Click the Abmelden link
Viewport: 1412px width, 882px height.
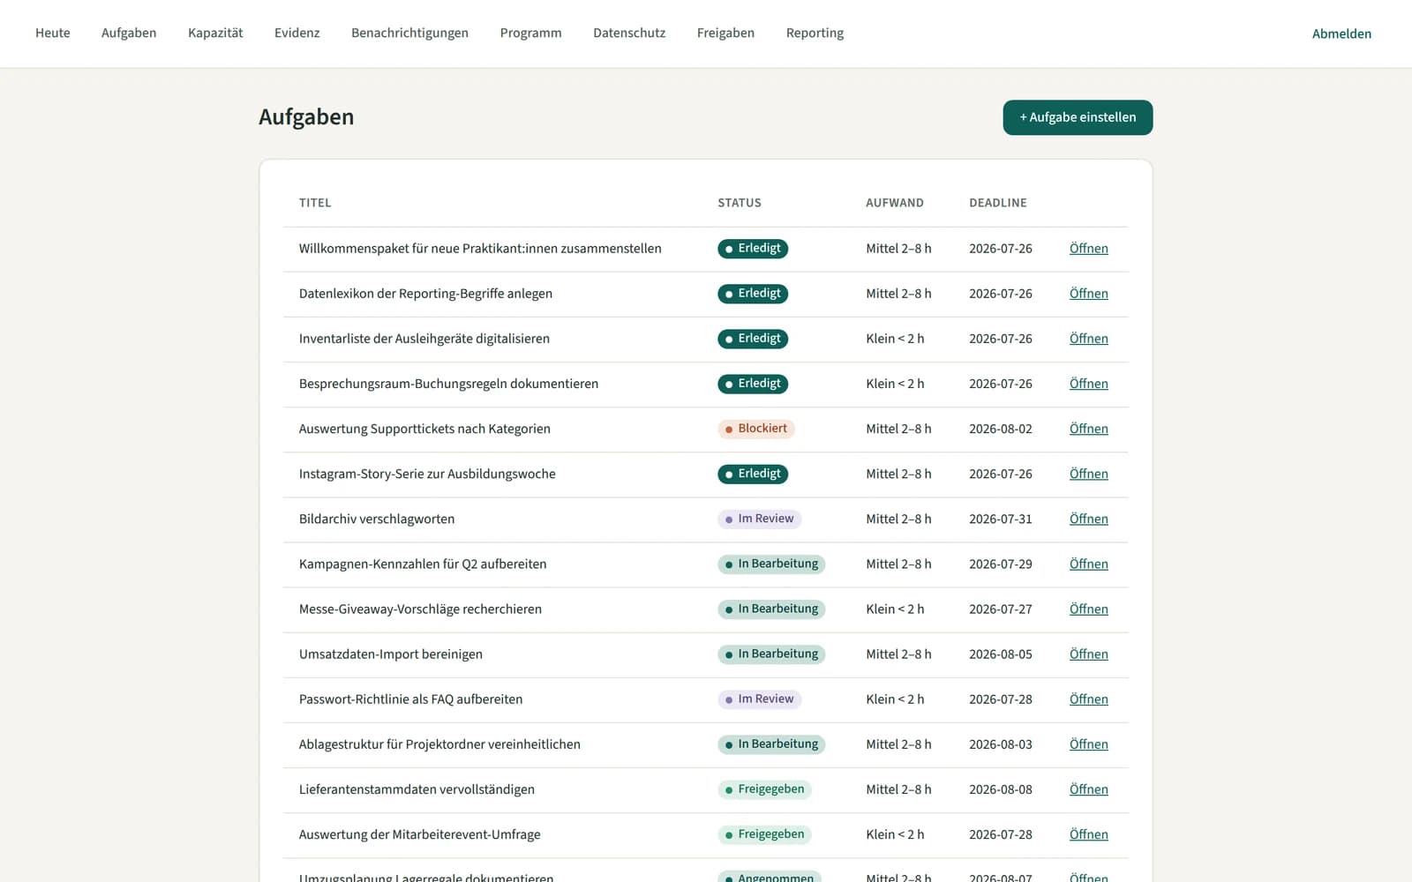[x=1341, y=34]
